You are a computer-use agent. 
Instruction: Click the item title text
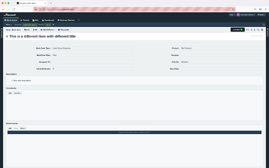[x=42, y=37]
